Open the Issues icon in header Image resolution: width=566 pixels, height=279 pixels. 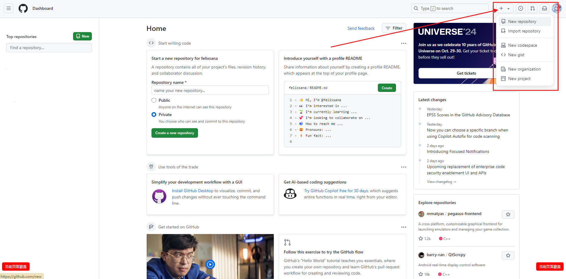click(x=521, y=8)
